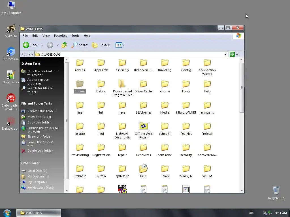Image resolution: width=290 pixels, height=217 pixels.
Task: Select the AppPatch folder
Action: (101, 65)
